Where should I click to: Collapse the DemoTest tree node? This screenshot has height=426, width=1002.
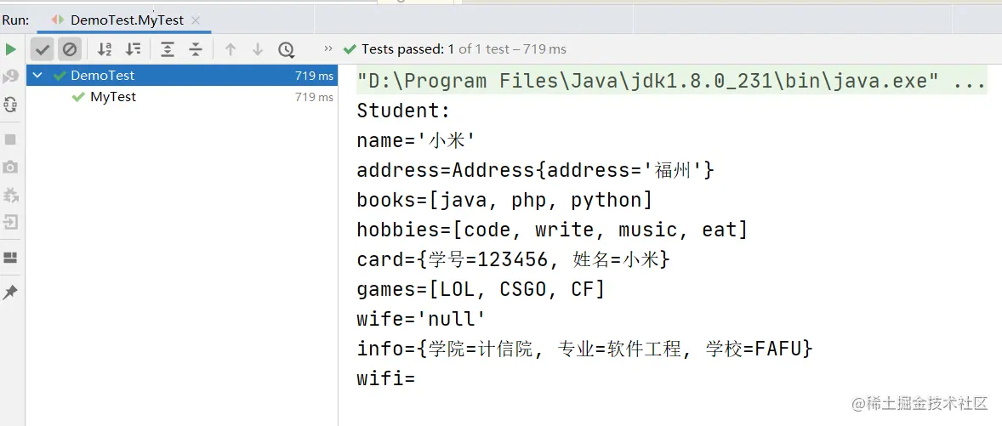[x=37, y=76]
